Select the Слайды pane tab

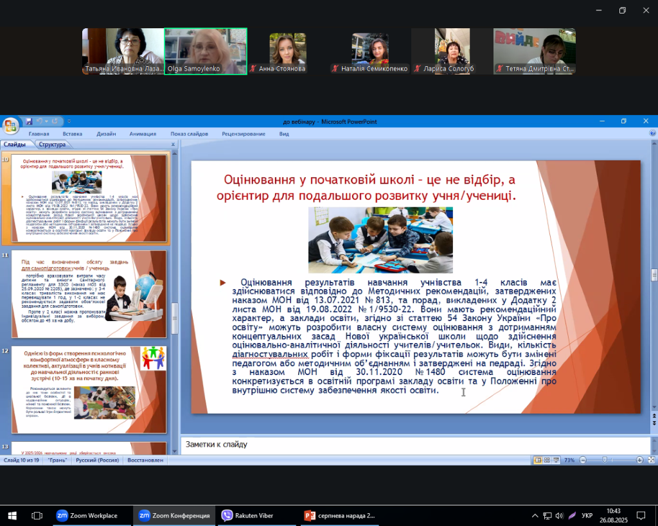click(15, 145)
